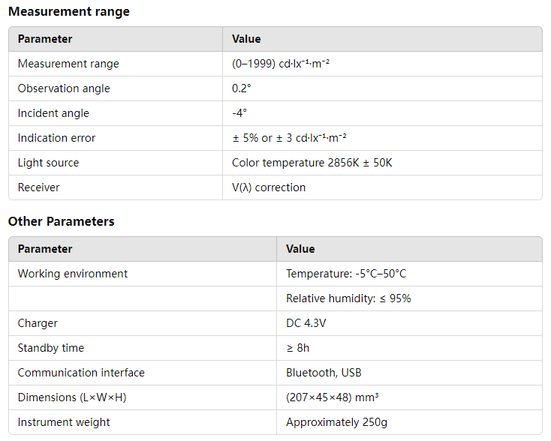Click the DC 4.3V charger value
The height and width of the screenshot is (441, 551).
[306, 323]
